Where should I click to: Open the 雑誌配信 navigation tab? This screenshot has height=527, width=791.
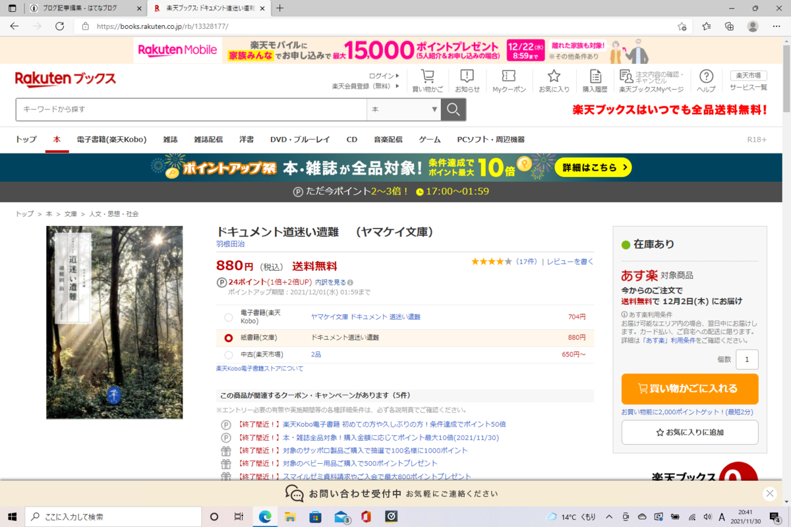[x=208, y=140]
